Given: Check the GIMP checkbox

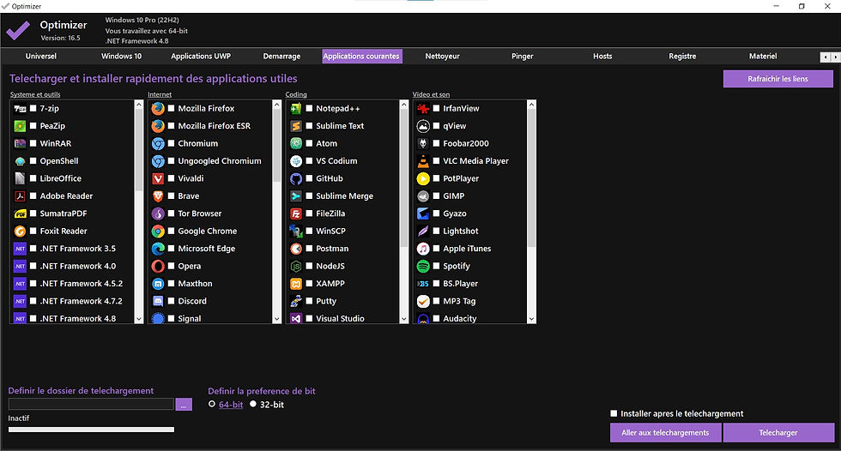Looking at the screenshot, I should pyautogui.click(x=436, y=196).
